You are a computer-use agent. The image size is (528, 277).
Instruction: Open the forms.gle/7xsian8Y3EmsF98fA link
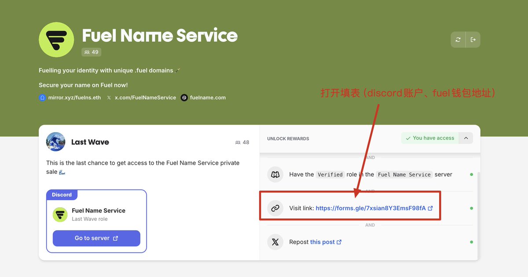coord(370,208)
